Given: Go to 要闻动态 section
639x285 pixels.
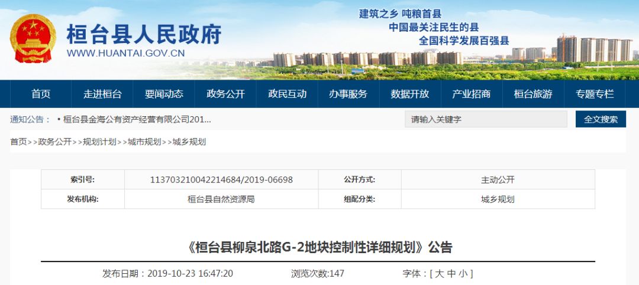Looking at the screenshot, I should (164, 94).
